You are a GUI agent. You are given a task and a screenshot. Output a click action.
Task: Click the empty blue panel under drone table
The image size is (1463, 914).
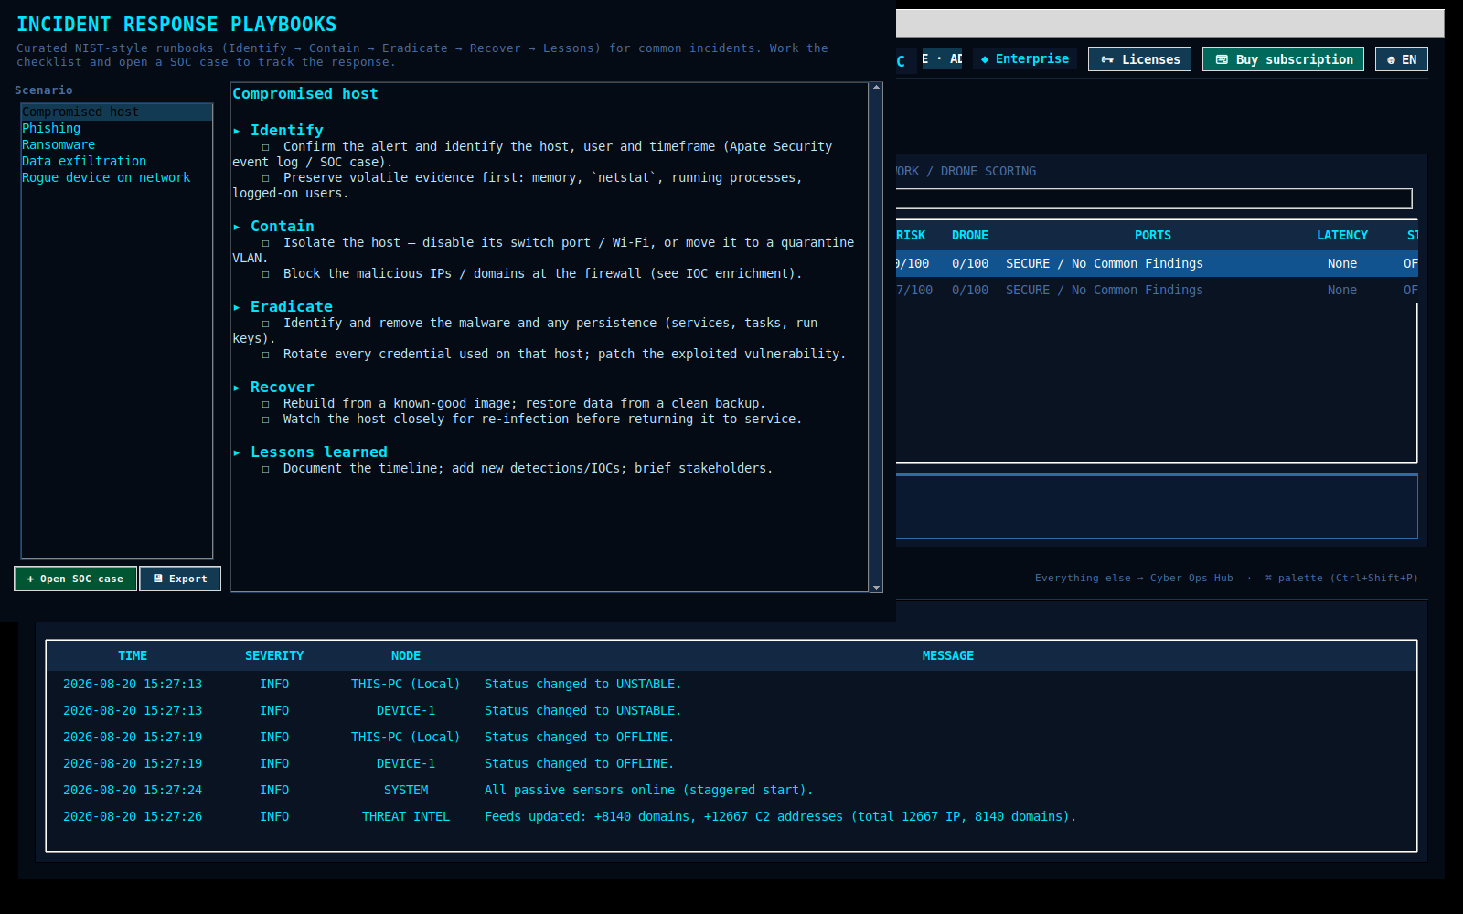(1157, 507)
